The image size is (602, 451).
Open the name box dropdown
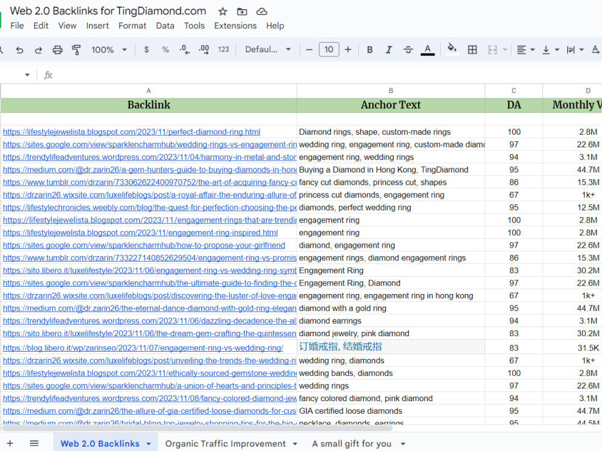click(27, 75)
